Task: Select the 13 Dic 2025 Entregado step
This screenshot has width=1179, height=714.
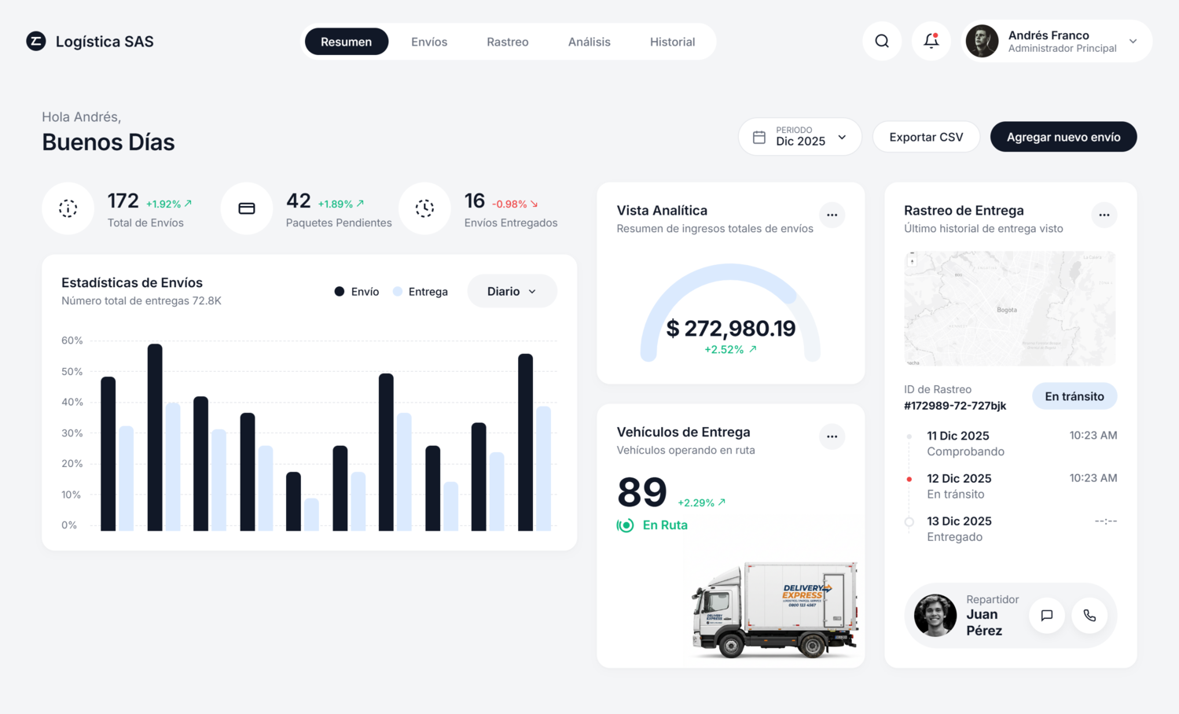Action: [x=959, y=528]
